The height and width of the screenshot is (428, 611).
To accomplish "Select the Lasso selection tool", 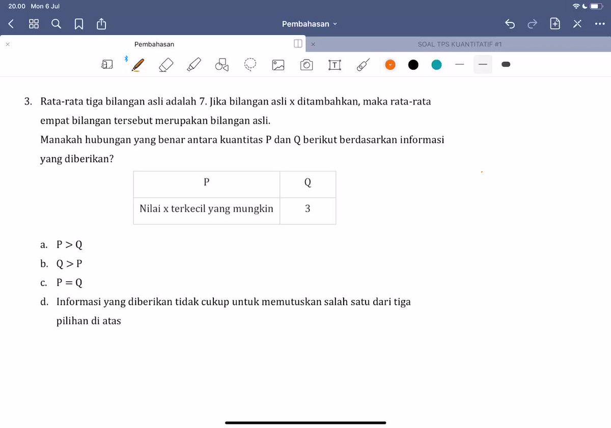I will (x=250, y=64).
